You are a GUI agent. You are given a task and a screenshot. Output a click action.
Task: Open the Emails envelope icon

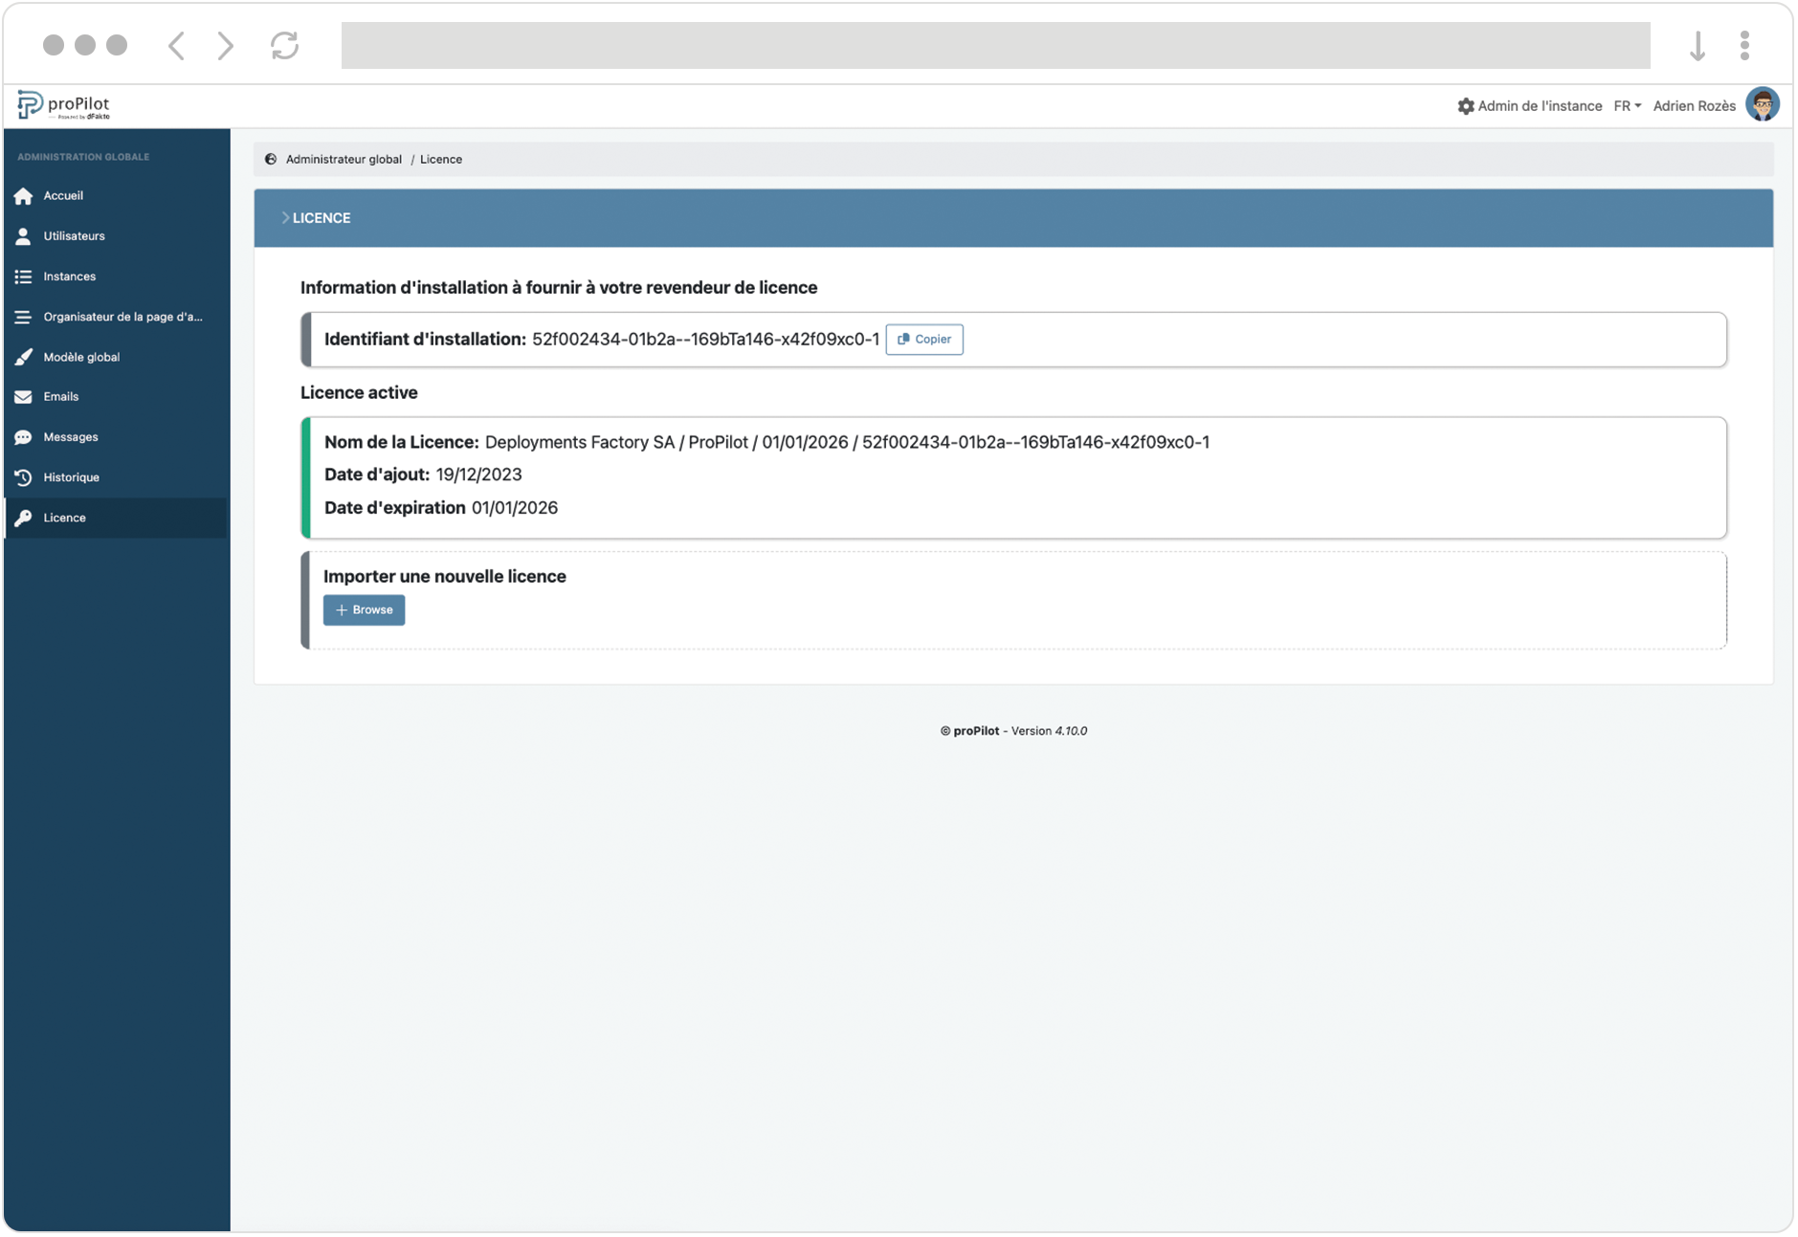coord(23,396)
